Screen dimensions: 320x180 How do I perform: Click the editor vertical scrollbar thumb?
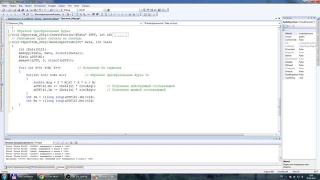[279, 106]
